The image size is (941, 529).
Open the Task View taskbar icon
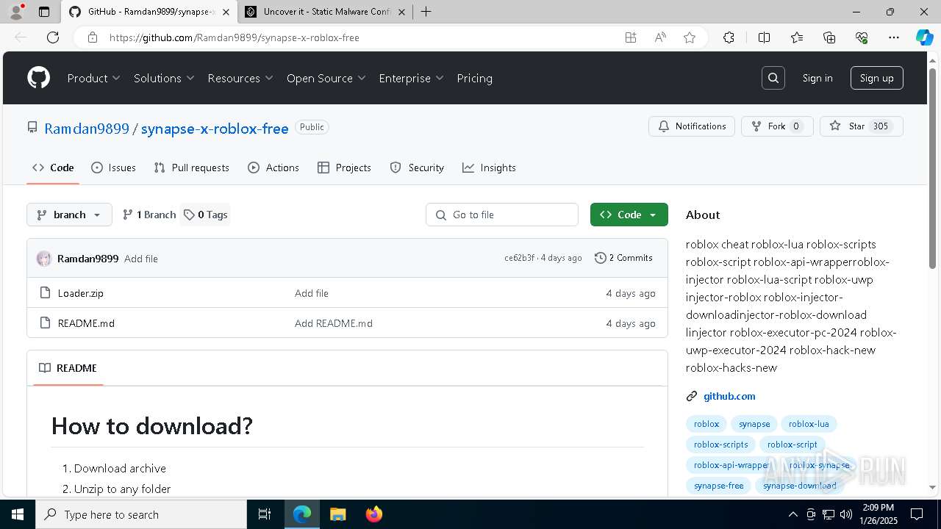265,514
